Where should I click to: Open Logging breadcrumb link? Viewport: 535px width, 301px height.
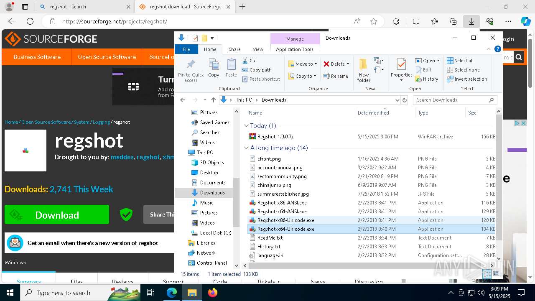click(x=101, y=122)
